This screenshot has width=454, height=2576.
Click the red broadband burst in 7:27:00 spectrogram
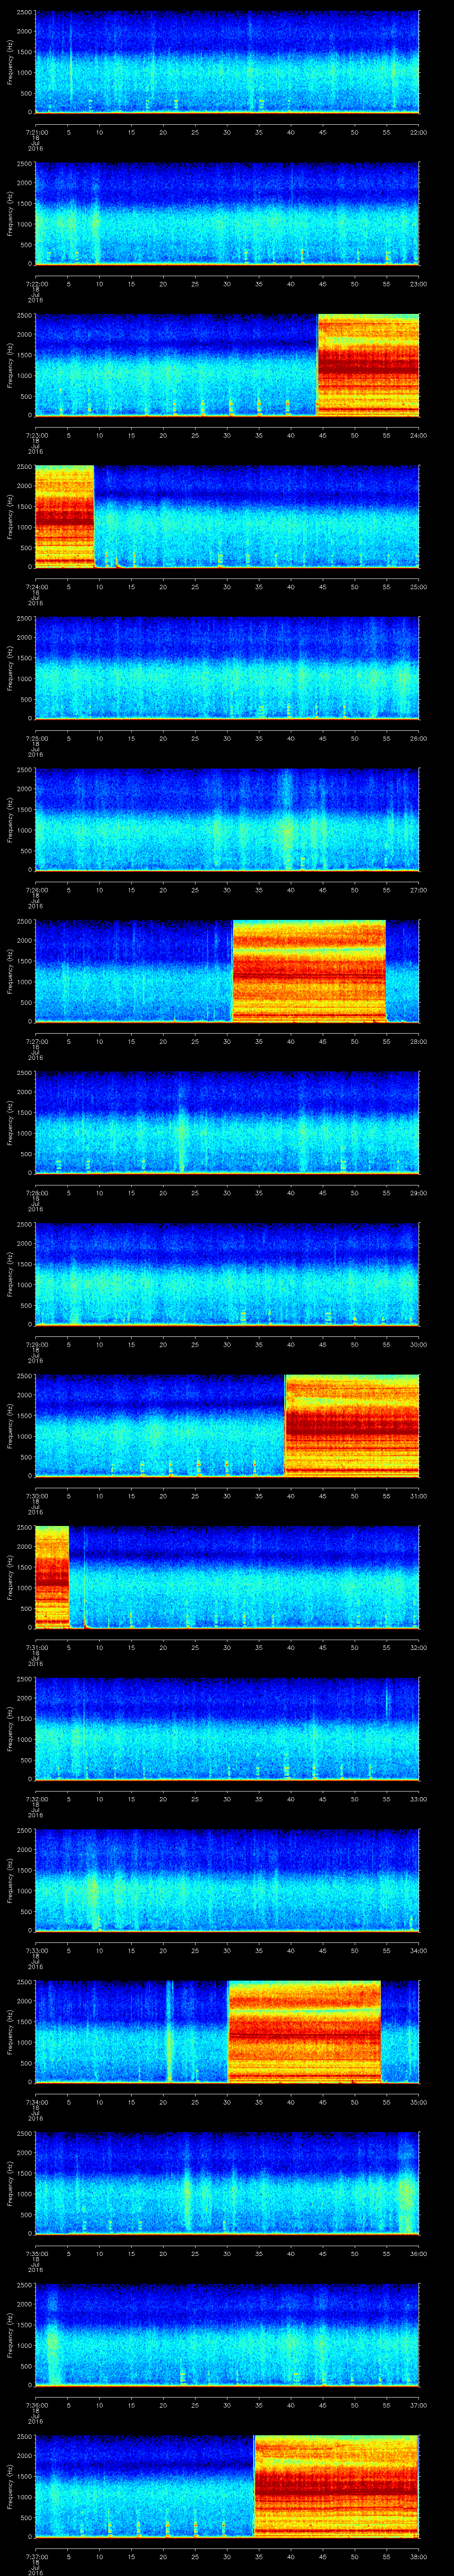coord(308,970)
